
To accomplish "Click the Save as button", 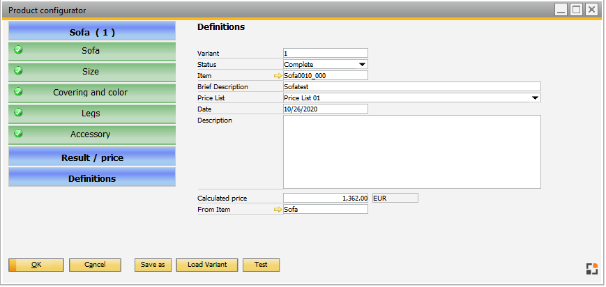I will point(153,265).
